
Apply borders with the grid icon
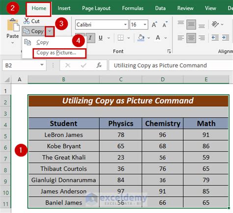tap(120, 38)
